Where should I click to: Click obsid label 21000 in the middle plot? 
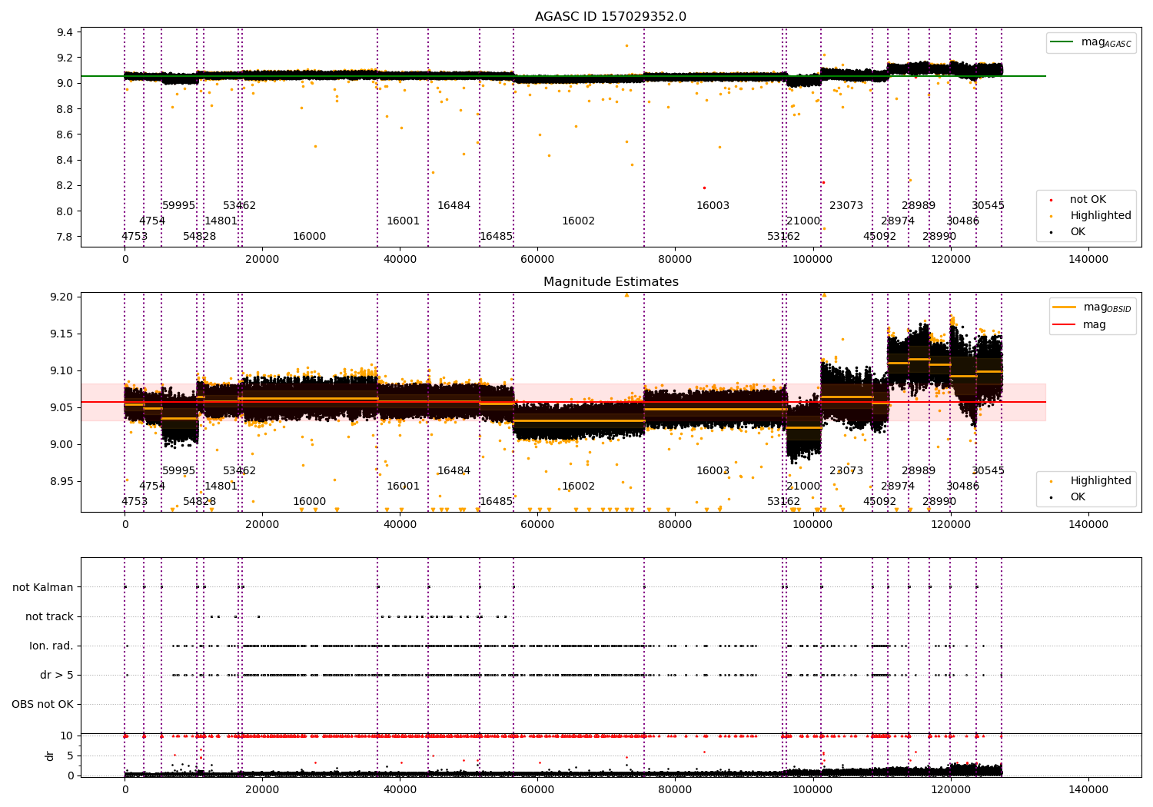803,487
